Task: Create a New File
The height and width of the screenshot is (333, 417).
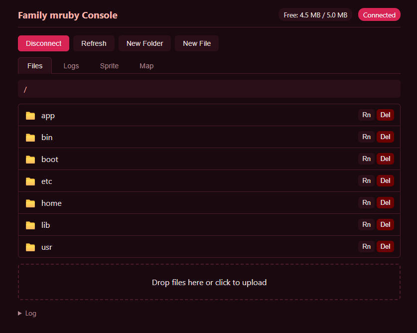Action: 197,43
